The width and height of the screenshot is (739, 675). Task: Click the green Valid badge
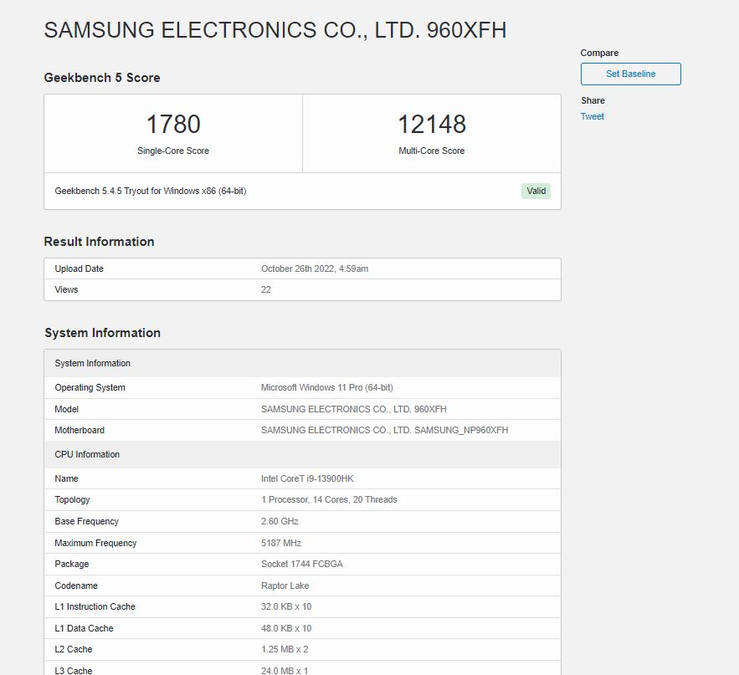(x=536, y=191)
